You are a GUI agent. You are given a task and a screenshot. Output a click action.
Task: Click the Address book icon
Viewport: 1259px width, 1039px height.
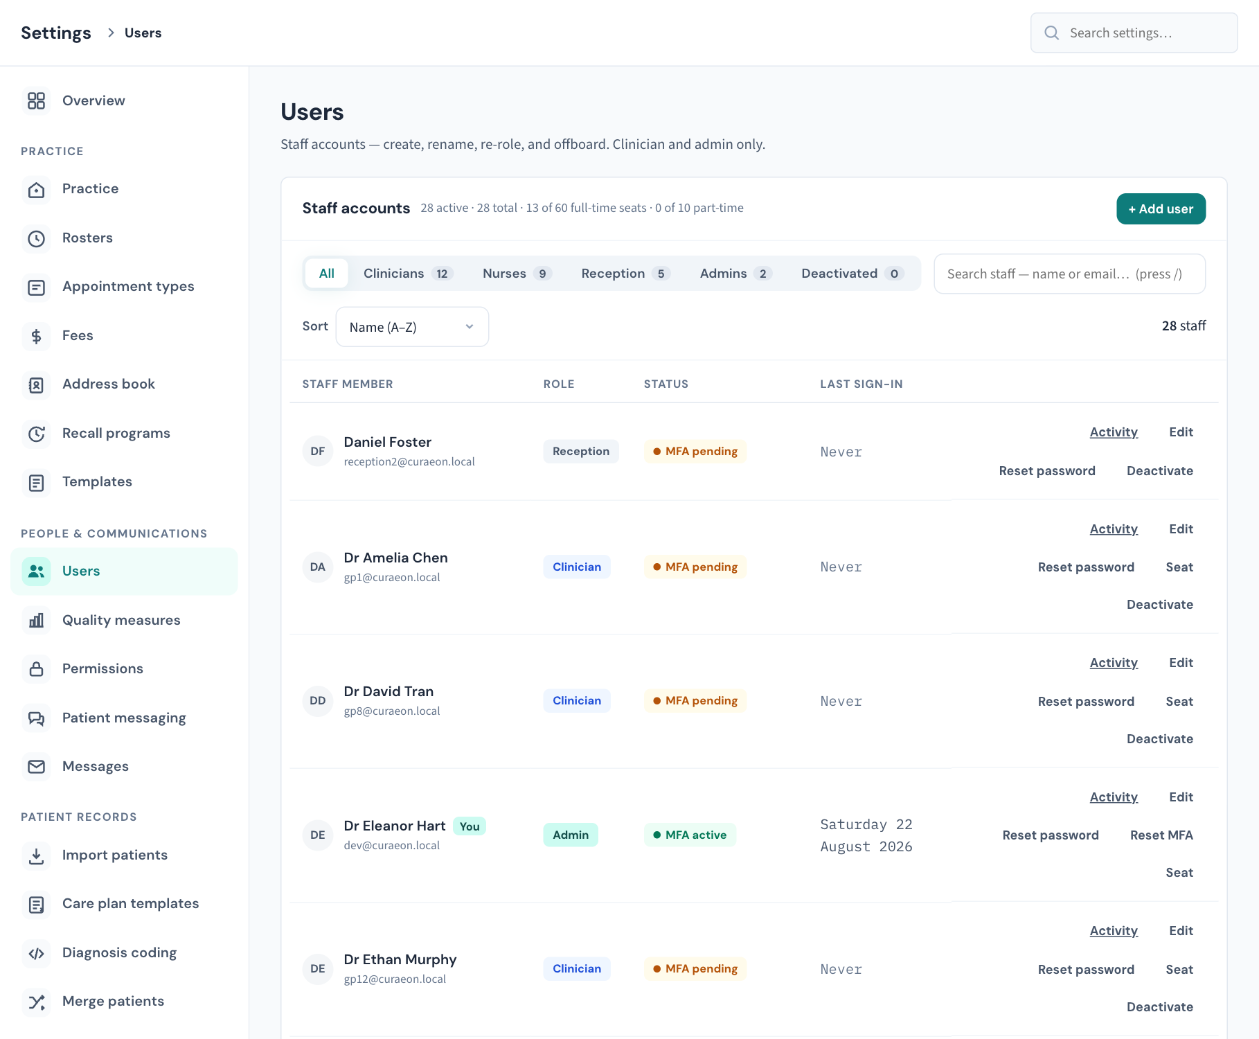tap(36, 385)
